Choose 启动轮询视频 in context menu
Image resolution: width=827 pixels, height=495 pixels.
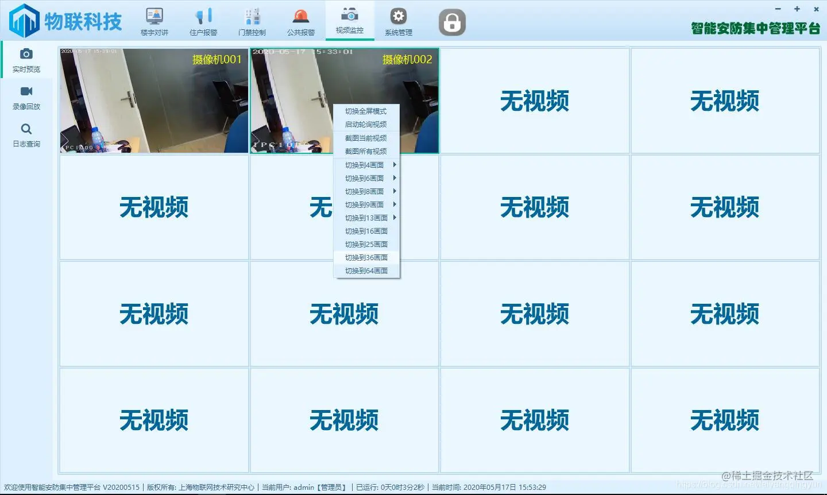pyautogui.click(x=366, y=124)
